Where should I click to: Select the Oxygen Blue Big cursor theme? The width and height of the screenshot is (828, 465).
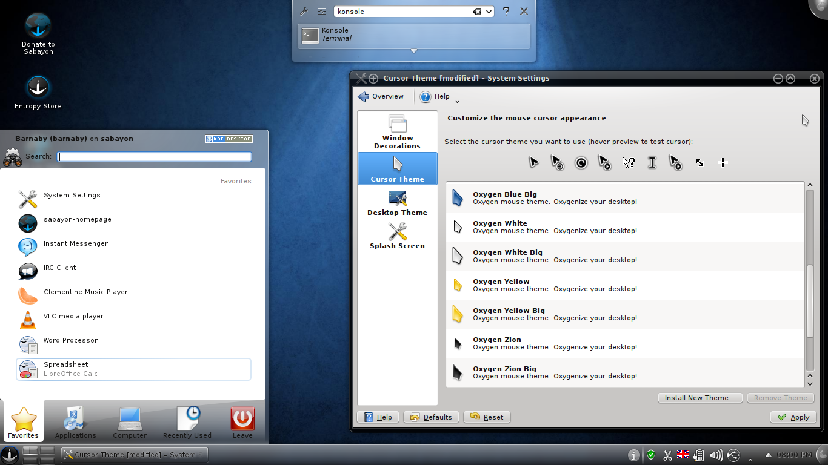625,198
